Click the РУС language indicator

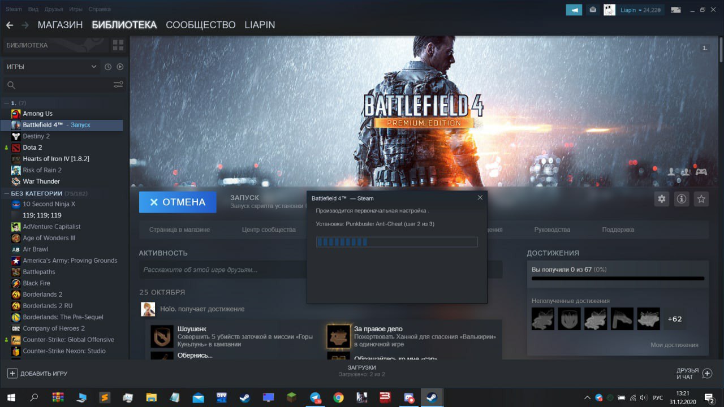[x=658, y=397]
